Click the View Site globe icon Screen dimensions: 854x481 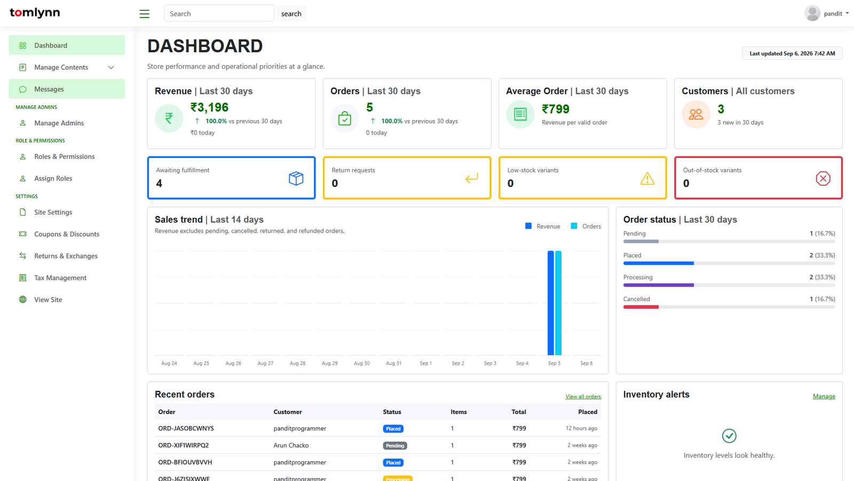click(x=23, y=299)
